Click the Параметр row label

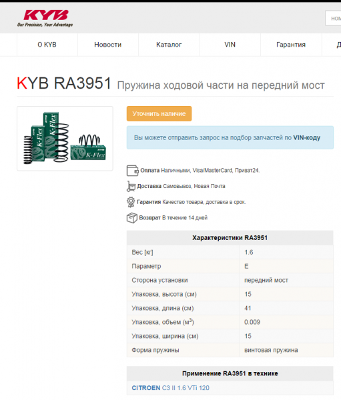click(146, 266)
